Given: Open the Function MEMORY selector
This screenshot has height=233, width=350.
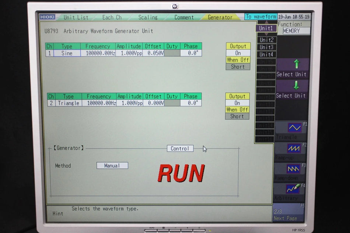Looking at the screenshot, I should click(297, 31).
